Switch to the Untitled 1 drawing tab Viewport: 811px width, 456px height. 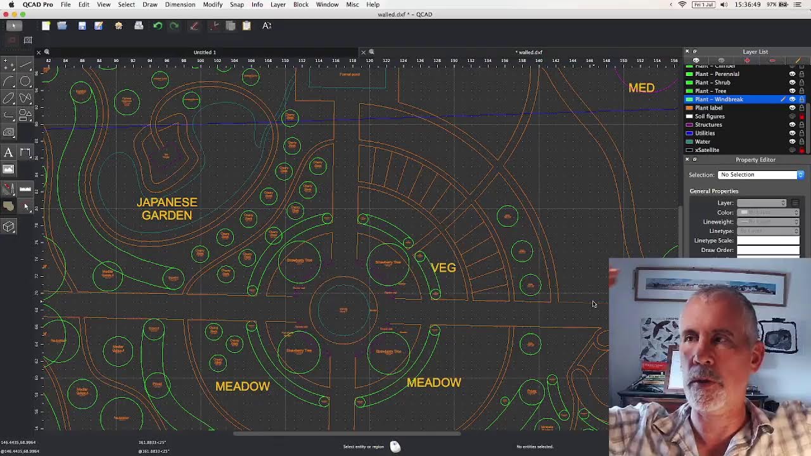coord(204,52)
